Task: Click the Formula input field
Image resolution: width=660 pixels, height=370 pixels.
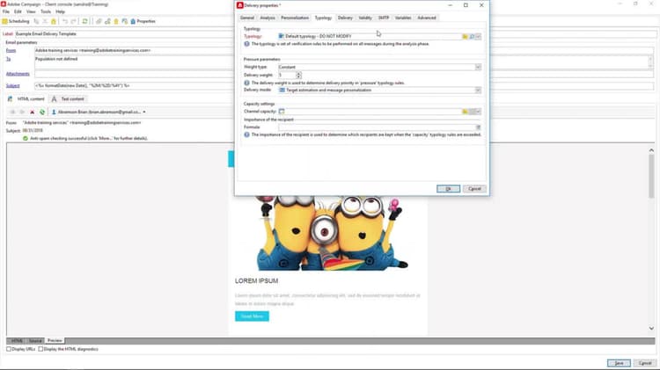Action: 377,127
